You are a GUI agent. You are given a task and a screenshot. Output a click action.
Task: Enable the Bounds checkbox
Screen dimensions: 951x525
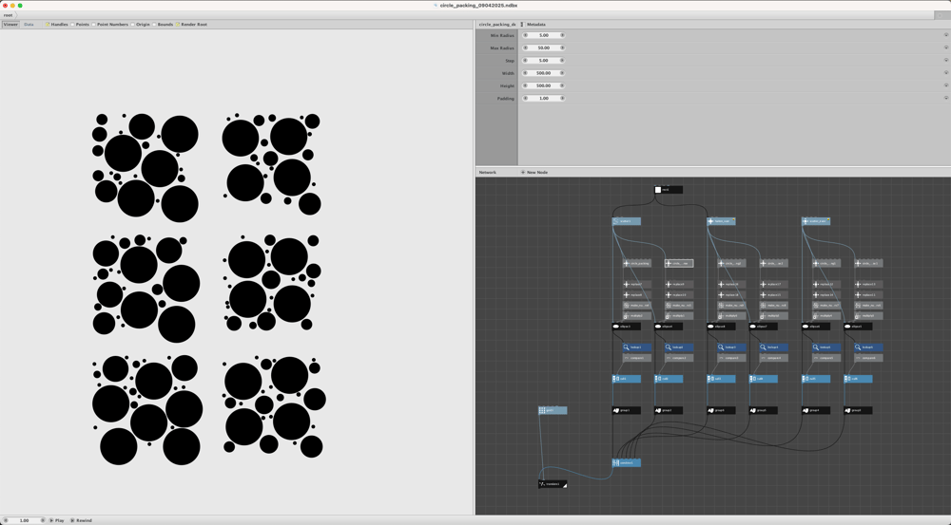(154, 25)
